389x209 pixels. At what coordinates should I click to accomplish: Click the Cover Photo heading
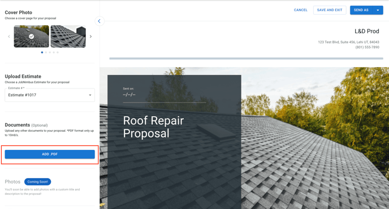[x=18, y=12]
